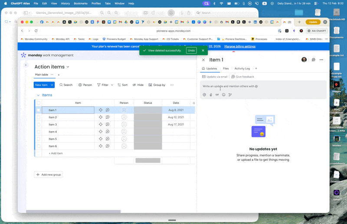Assign a person to Item 6
347x224 pixels.
pos(124,146)
